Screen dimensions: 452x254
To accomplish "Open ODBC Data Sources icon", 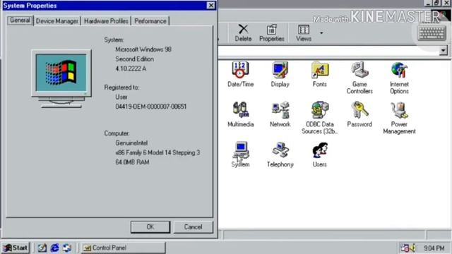I will point(320,118).
